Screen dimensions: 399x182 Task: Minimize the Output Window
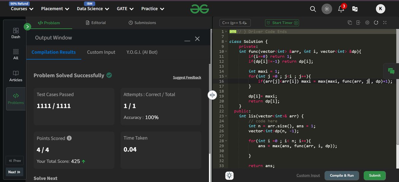coord(187,40)
